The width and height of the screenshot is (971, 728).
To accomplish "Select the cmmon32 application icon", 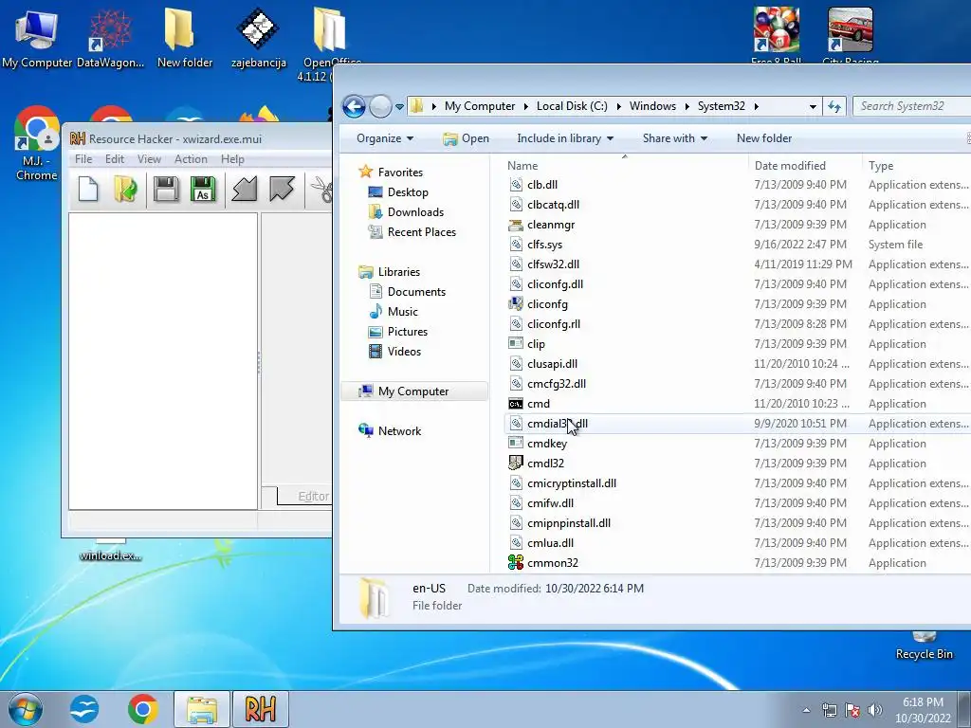I will pyautogui.click(x=515, y=563).
